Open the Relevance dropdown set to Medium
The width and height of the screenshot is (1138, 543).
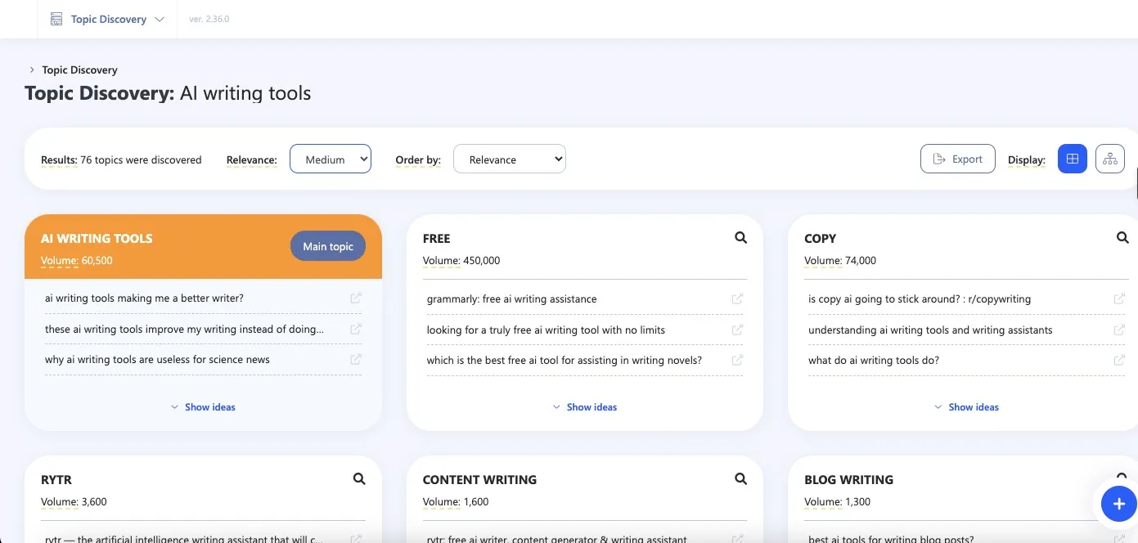tap(331, 159)
